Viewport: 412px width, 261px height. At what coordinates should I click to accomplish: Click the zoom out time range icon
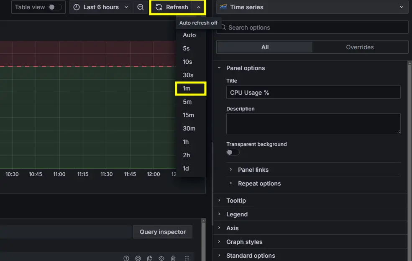140,7
